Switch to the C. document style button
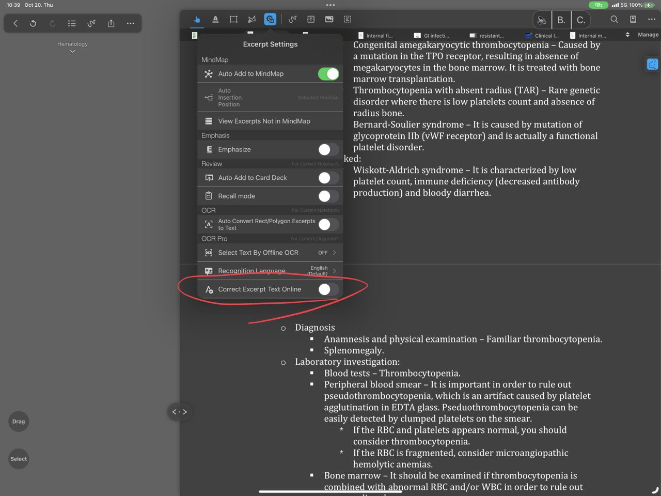Image resolution: width=661 pixels, height=496 pixels. tap(581, 20)
